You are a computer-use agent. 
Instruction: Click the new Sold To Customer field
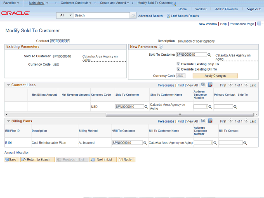pos(191,54)
